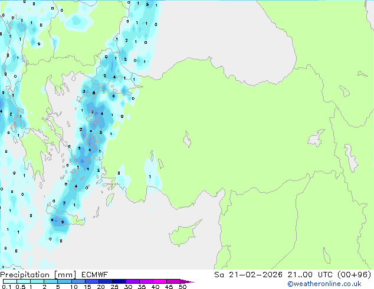Select the 5–10 mm legend swatch
Screen dimensions: 374x289
(64, 281)
